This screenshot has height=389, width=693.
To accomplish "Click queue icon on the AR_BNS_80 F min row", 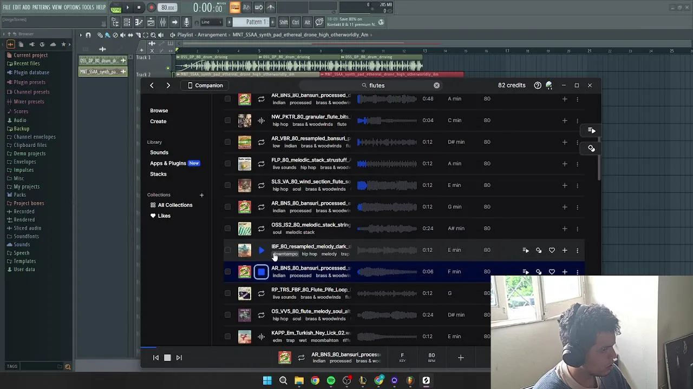I will [526, 272].
